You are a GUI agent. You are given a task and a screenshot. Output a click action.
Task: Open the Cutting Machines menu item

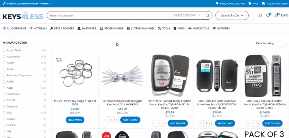pos(141,28)
